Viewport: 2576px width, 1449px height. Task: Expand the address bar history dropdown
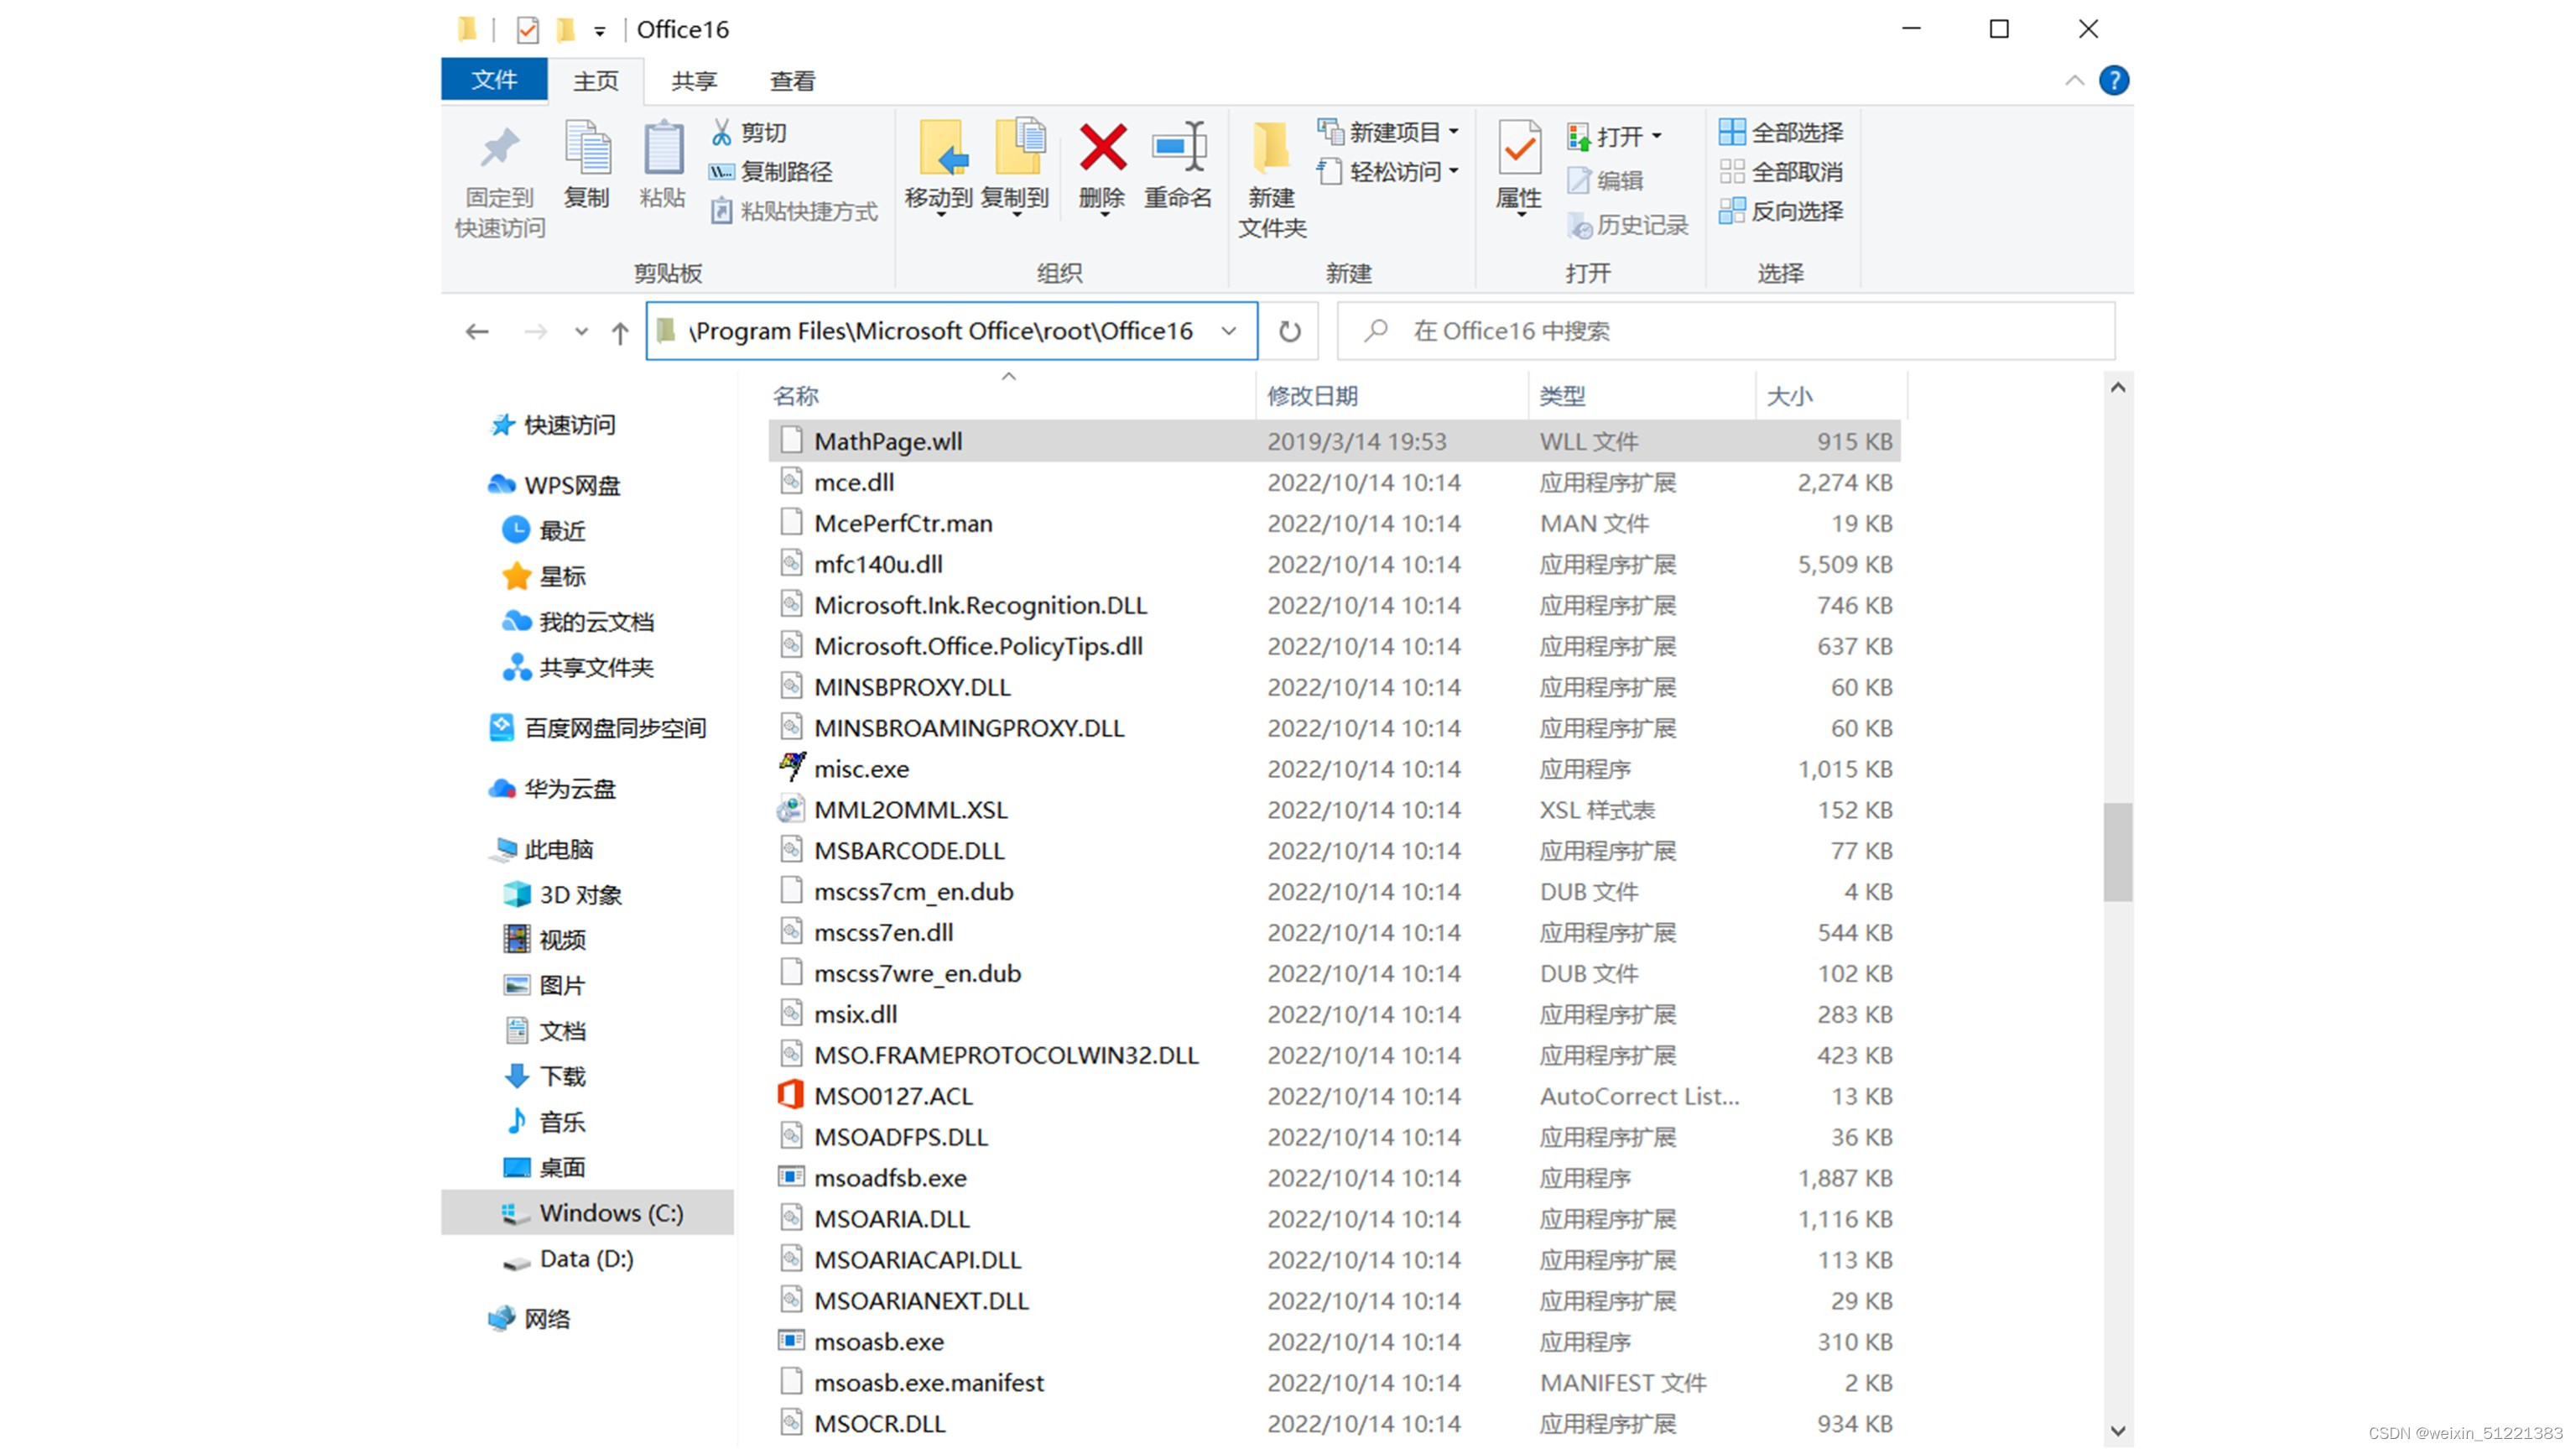point(1229,331)
